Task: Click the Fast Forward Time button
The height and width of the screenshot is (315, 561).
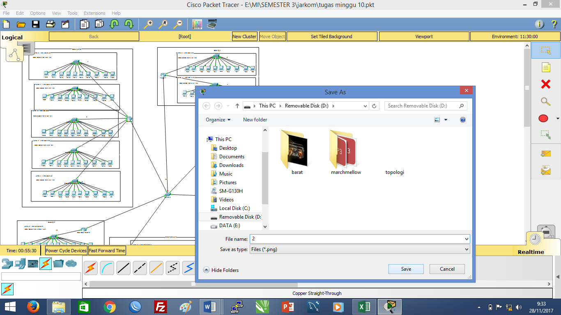Action: pos(107,251)
